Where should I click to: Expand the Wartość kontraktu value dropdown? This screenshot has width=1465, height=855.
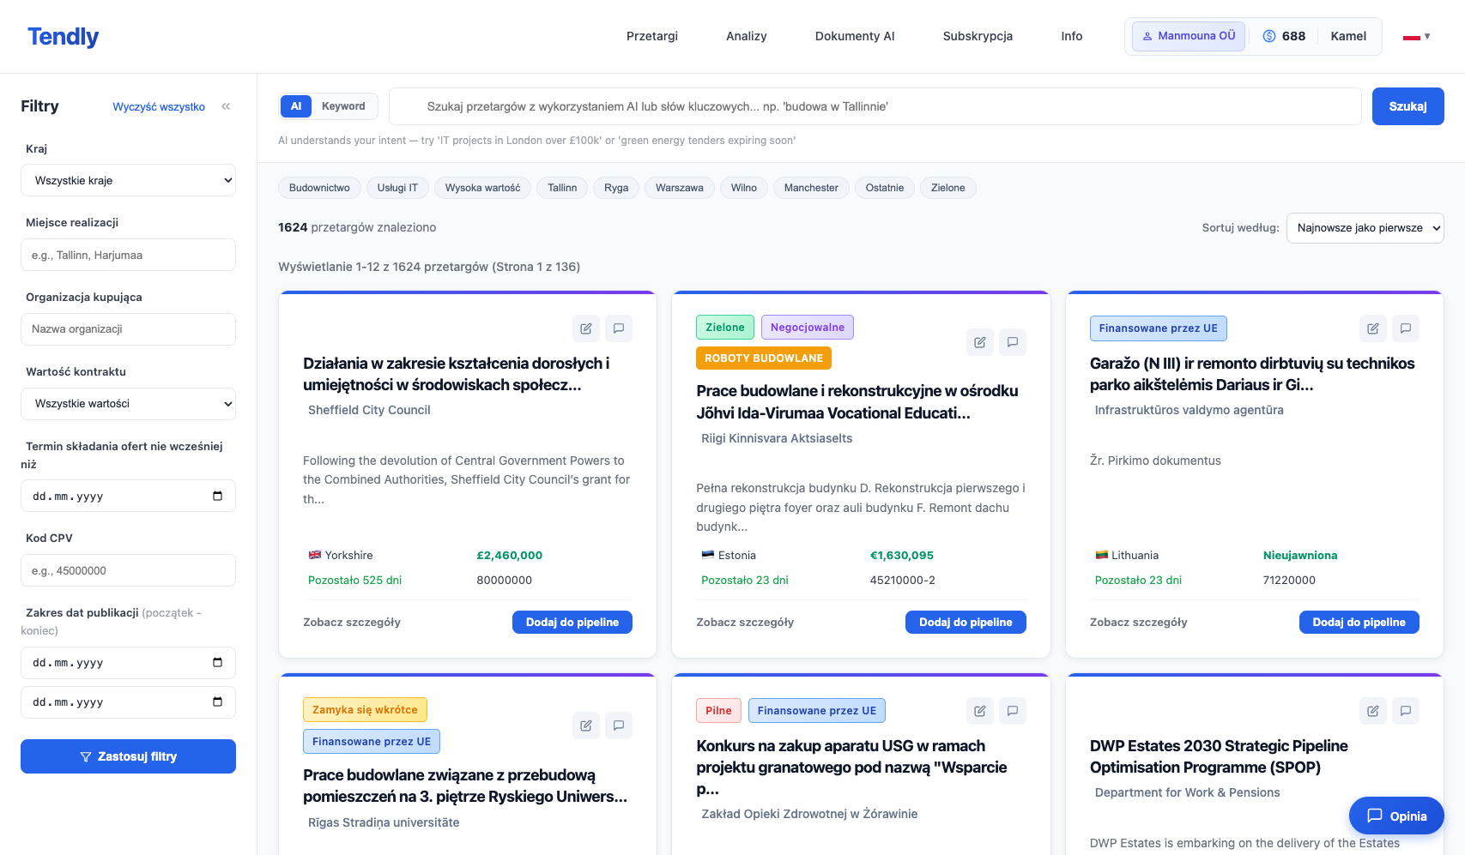coord(128,404)
